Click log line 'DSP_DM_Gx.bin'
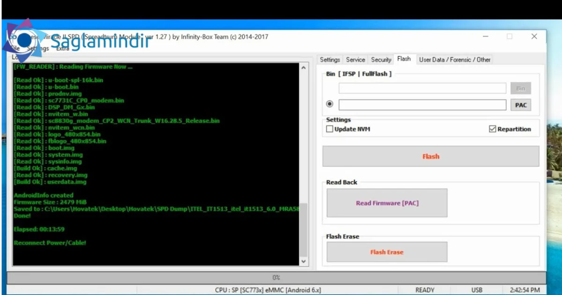 (54, 107)
